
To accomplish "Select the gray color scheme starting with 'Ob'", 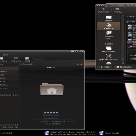I will coord(132,33).
